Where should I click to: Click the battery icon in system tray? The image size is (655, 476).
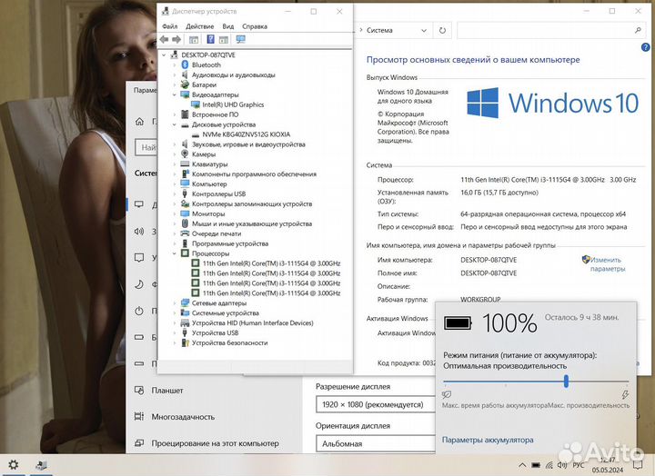point(536,465)
